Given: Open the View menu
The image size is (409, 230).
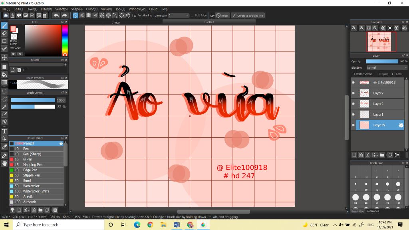Looking at the screenshot, I should pyautogui.click(x=106, y=9).
